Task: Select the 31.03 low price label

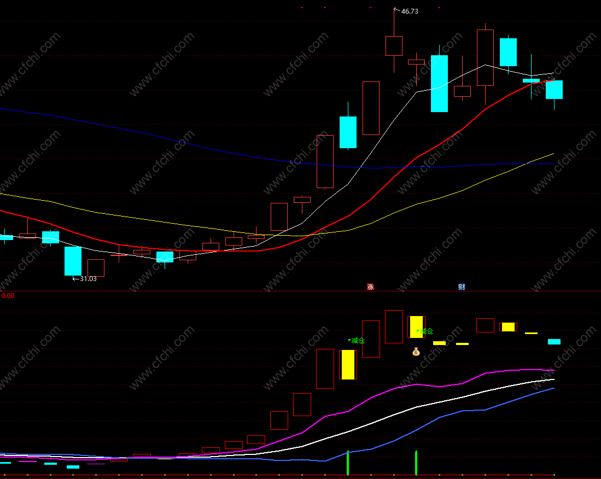Action: pyautogui.click(x=88, y=278)
